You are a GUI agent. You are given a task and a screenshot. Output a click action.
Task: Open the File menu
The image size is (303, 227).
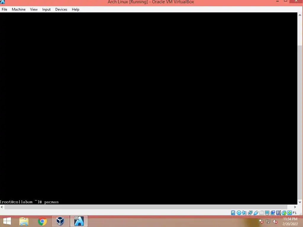[4, 9]
